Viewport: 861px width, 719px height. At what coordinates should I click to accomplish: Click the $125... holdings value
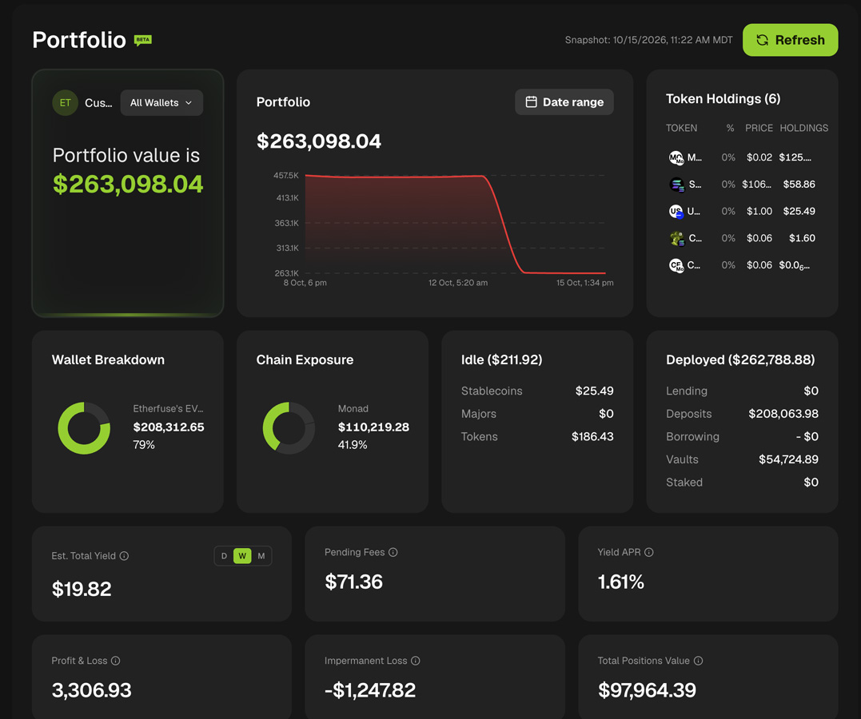pos(795,157)
